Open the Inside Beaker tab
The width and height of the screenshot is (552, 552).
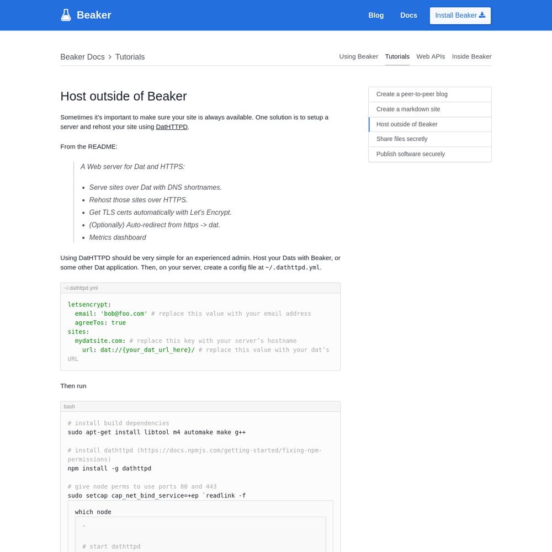click(471, 56)
